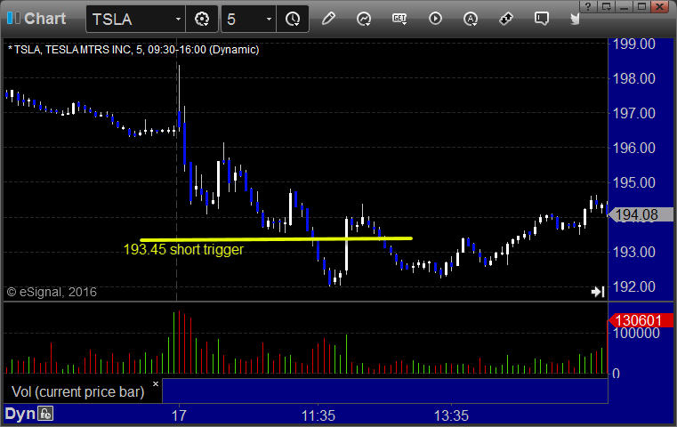Close the chart window

(x=660, y=7)
